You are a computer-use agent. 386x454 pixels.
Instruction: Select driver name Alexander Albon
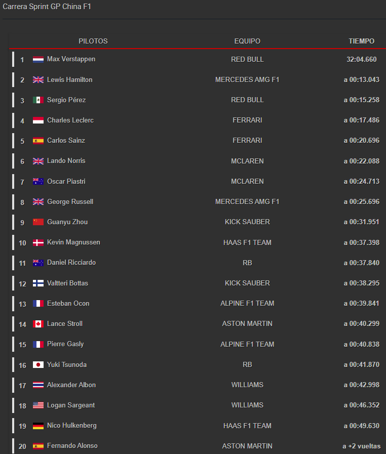(x=71, y=385)
